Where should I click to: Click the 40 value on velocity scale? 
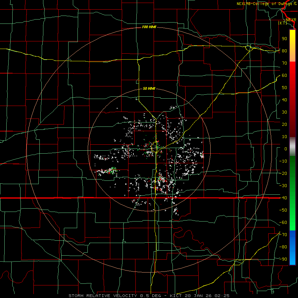pos(284,100)
